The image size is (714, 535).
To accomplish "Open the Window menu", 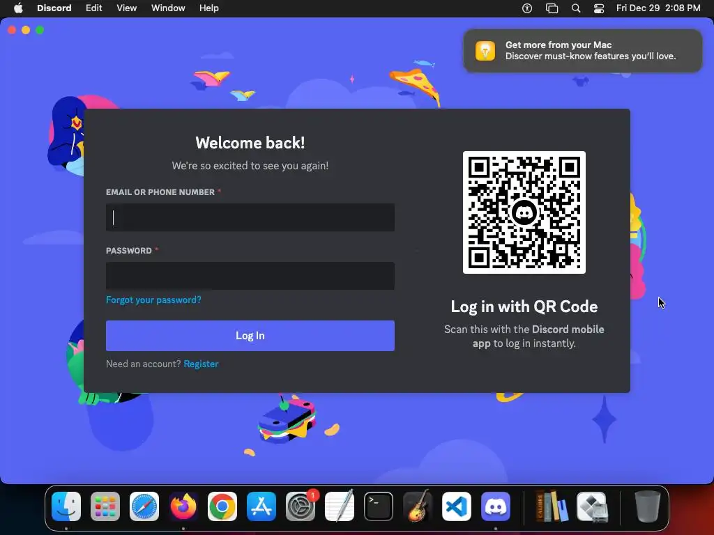I will pyautogui.click(x=168, y=8).
